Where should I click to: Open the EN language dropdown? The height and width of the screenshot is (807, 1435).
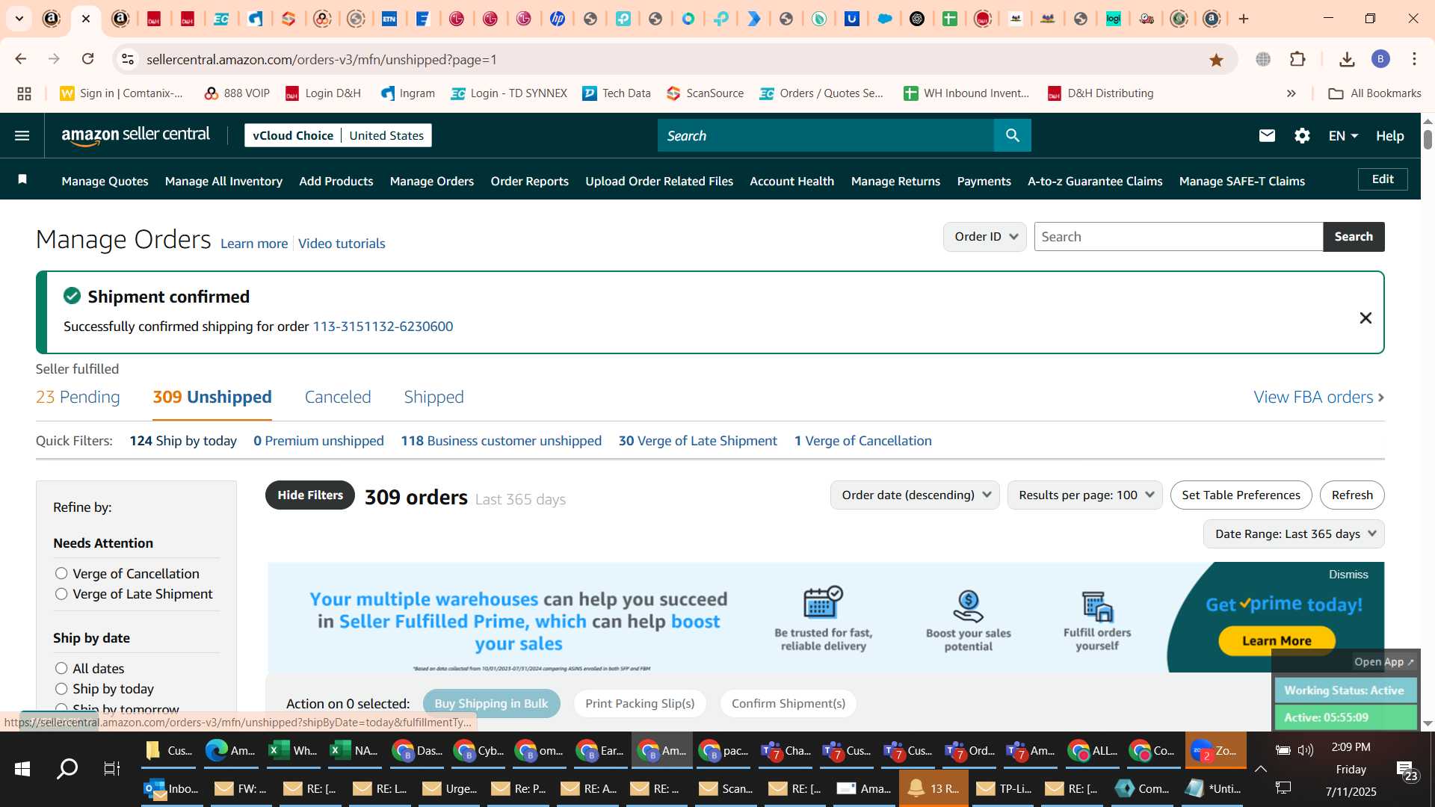tap(1342, 135)
